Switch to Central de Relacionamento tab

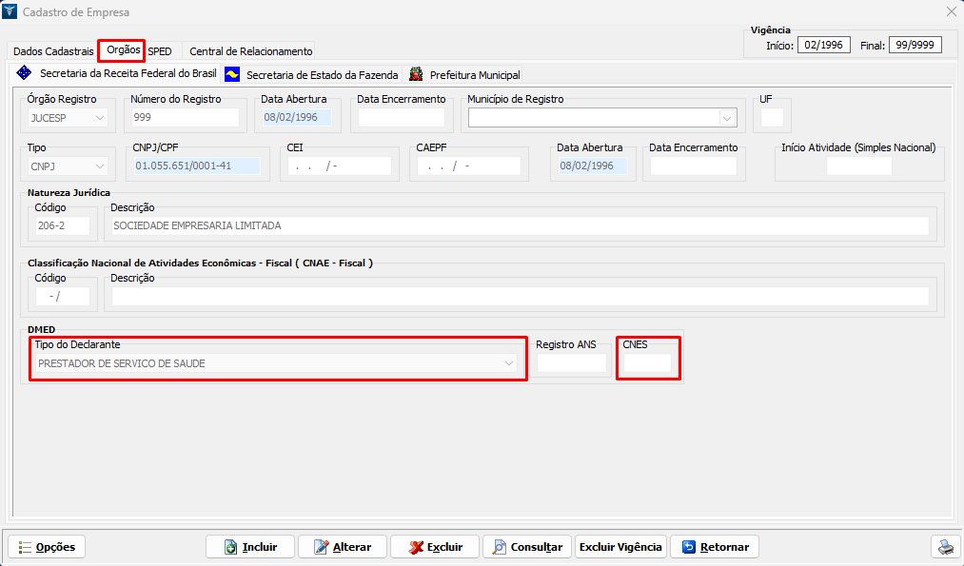tap(250, 51)
